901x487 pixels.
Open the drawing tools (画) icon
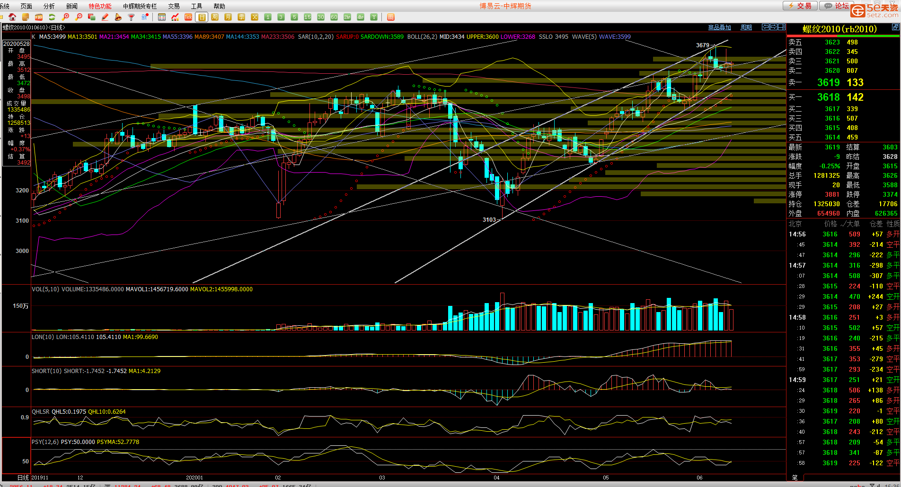point(390,17)
